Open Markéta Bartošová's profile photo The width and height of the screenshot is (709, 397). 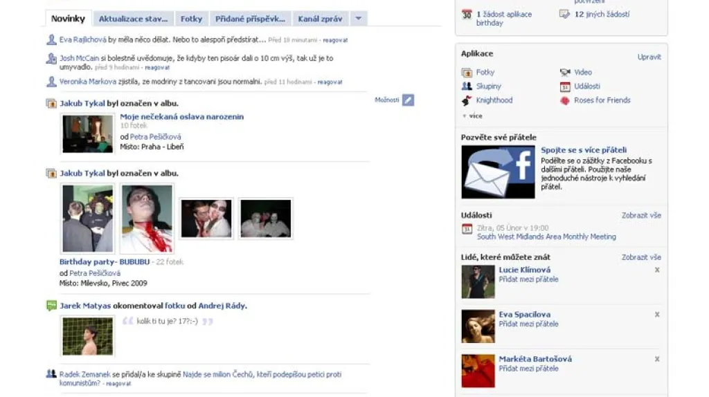coord(478,371)
